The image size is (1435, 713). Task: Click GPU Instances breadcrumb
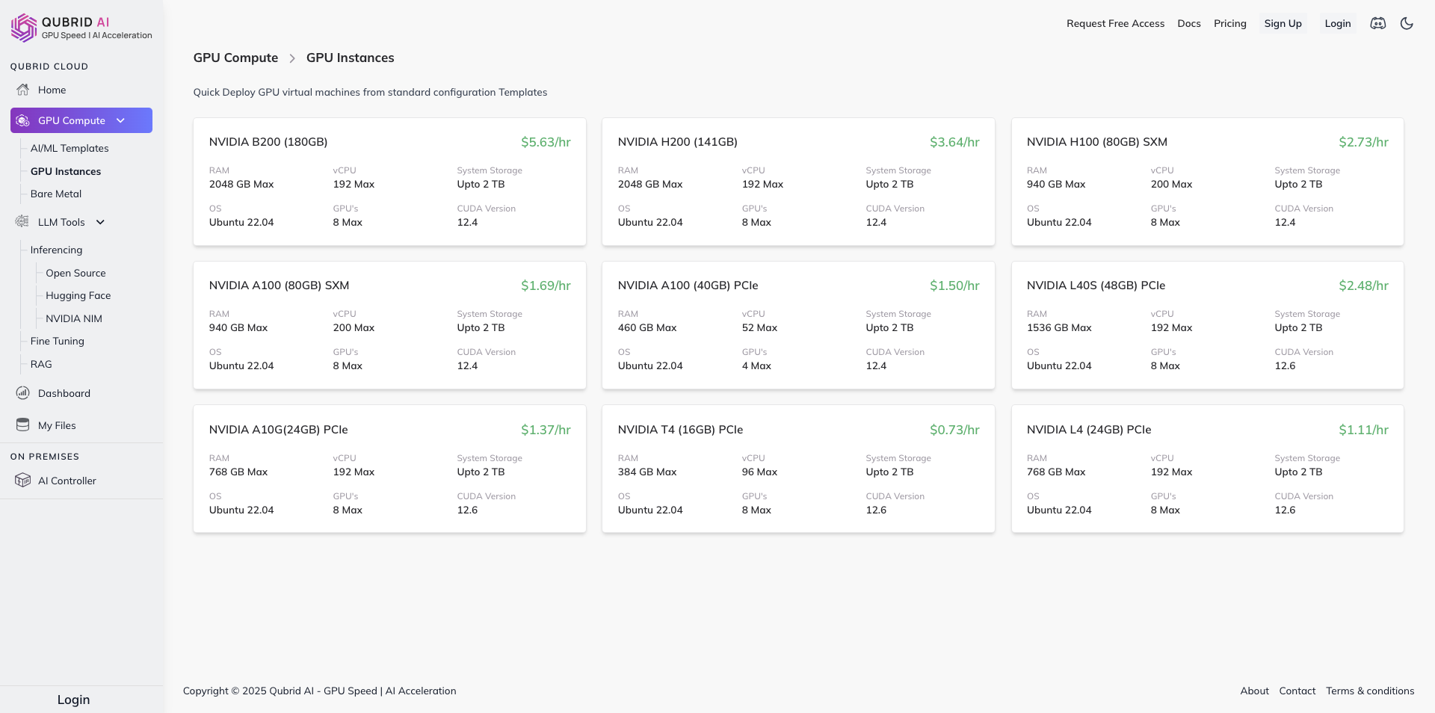(x=350, y=58)
